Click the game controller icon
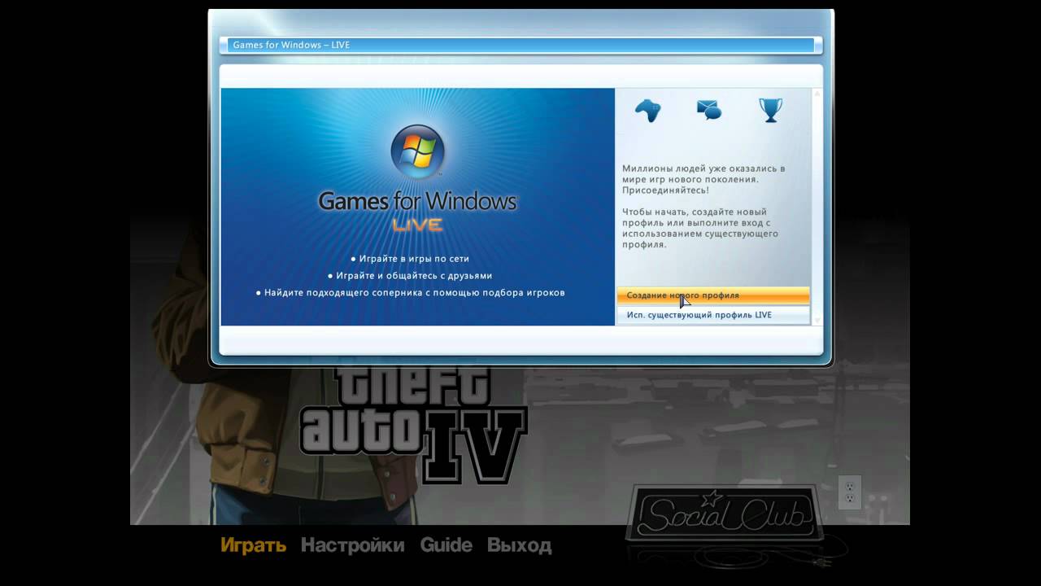 tap(647, 110)
